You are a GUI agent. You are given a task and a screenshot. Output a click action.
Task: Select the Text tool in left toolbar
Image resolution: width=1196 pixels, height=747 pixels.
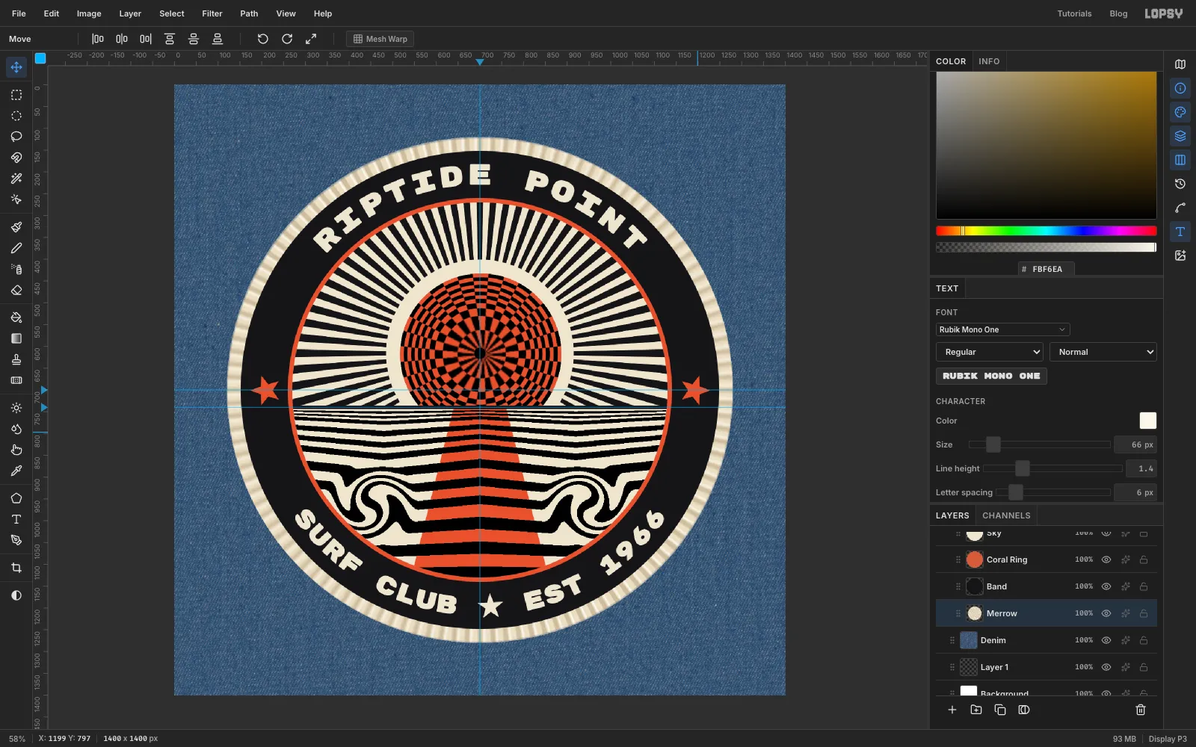click(x=16, y=519)
